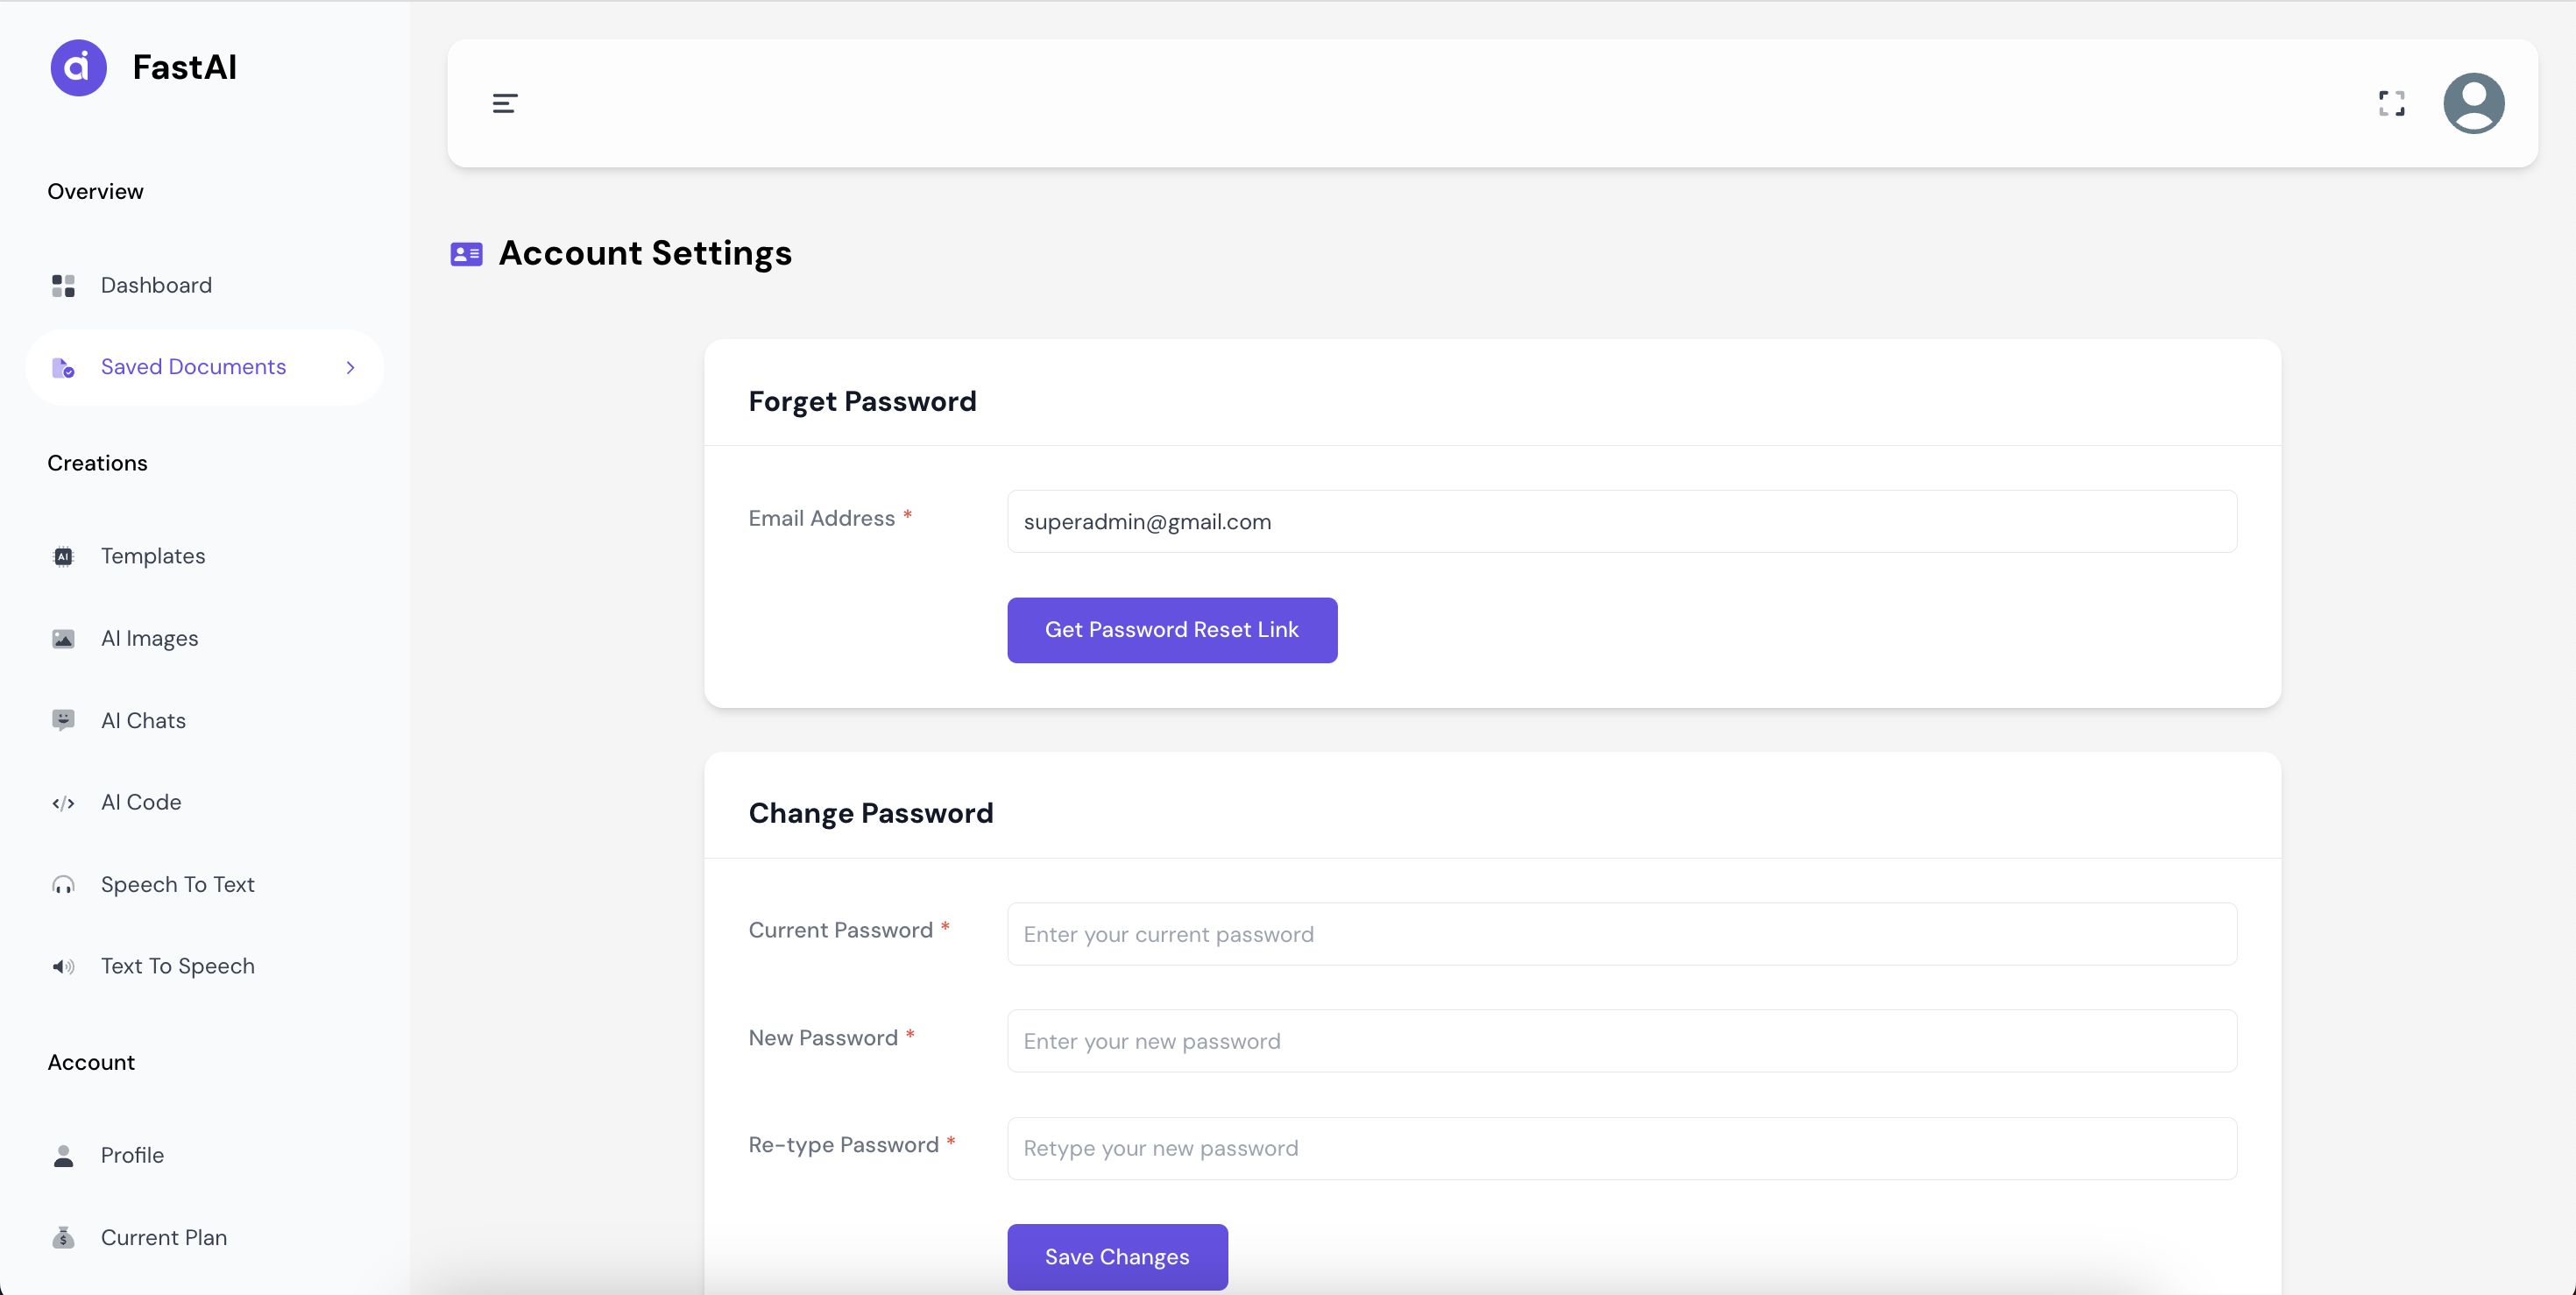Click the Re-type Password field
Viewport: 2576px width, 1295px height.
[1620, 1148]
